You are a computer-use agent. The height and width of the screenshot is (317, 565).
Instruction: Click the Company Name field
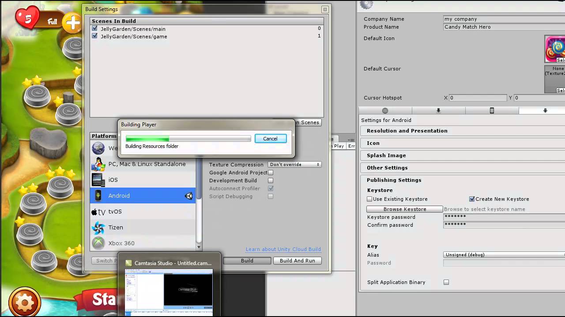click(x=504, y=19)
